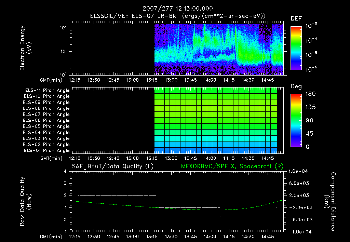Click the 135 value on Deg scale

click(x=310, y=107)
